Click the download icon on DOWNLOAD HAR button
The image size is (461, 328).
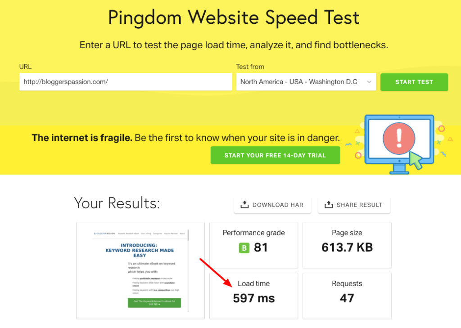[245, 205]
